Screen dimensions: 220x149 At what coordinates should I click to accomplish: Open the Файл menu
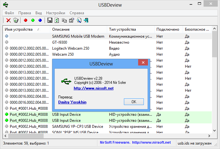coord(9,13)
